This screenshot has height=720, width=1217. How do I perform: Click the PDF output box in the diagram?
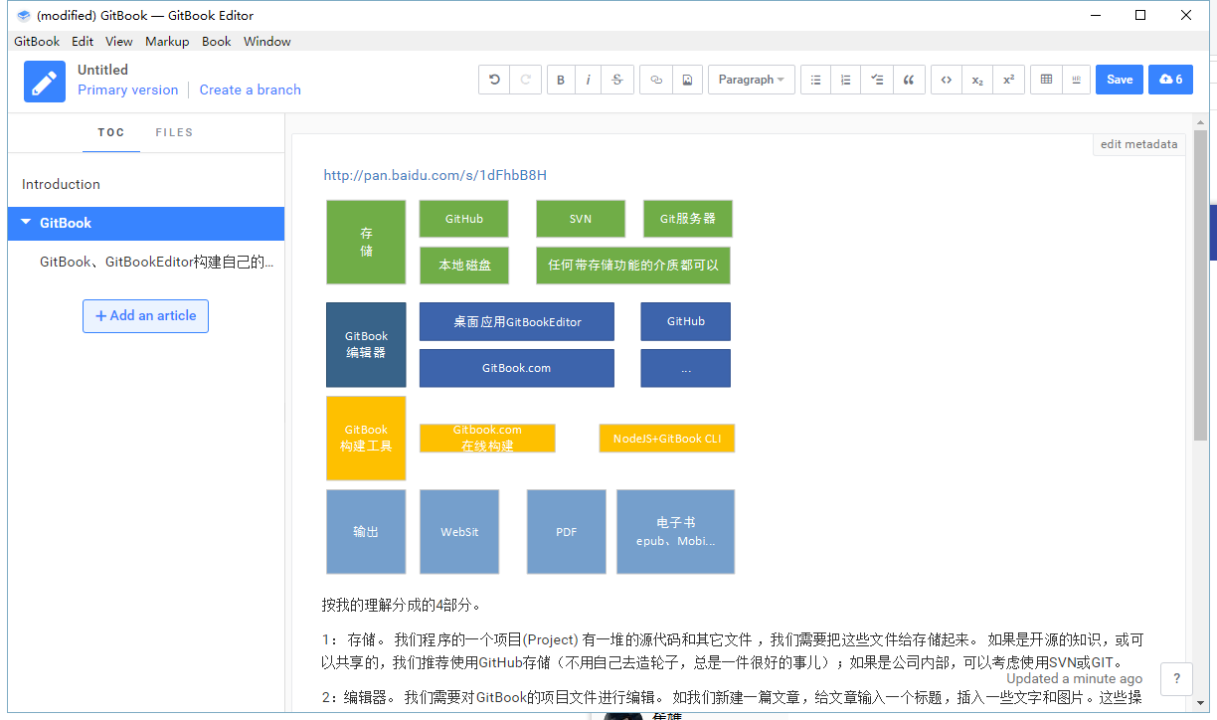pyautogui.click(x=567, y=532)
